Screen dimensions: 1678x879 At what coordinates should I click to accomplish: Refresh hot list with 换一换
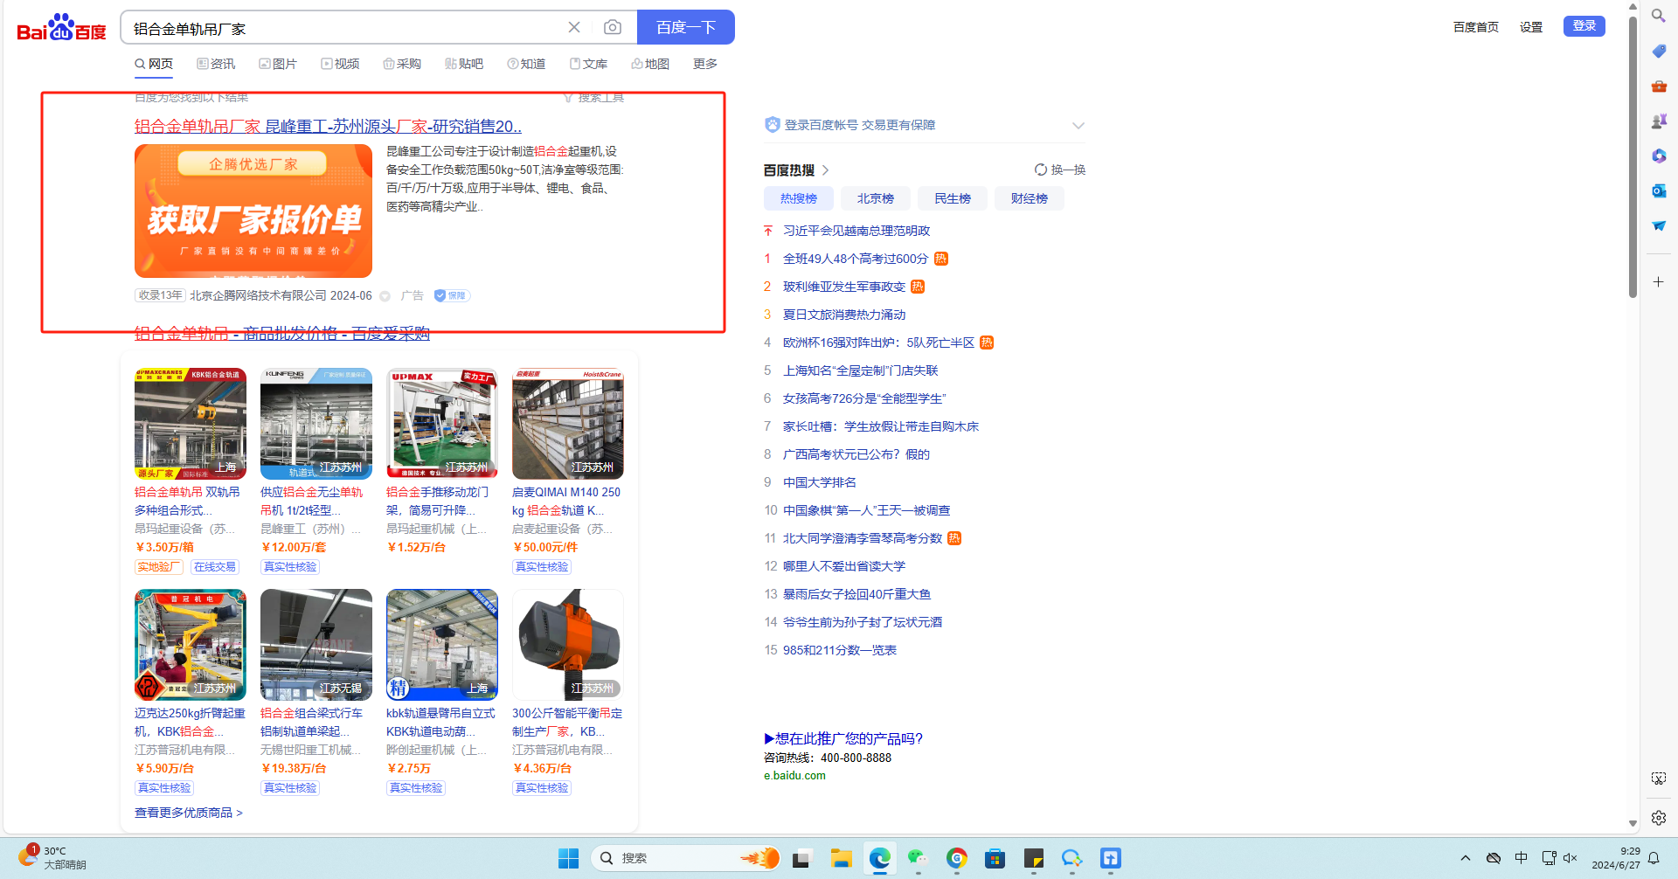(1059, 170)
